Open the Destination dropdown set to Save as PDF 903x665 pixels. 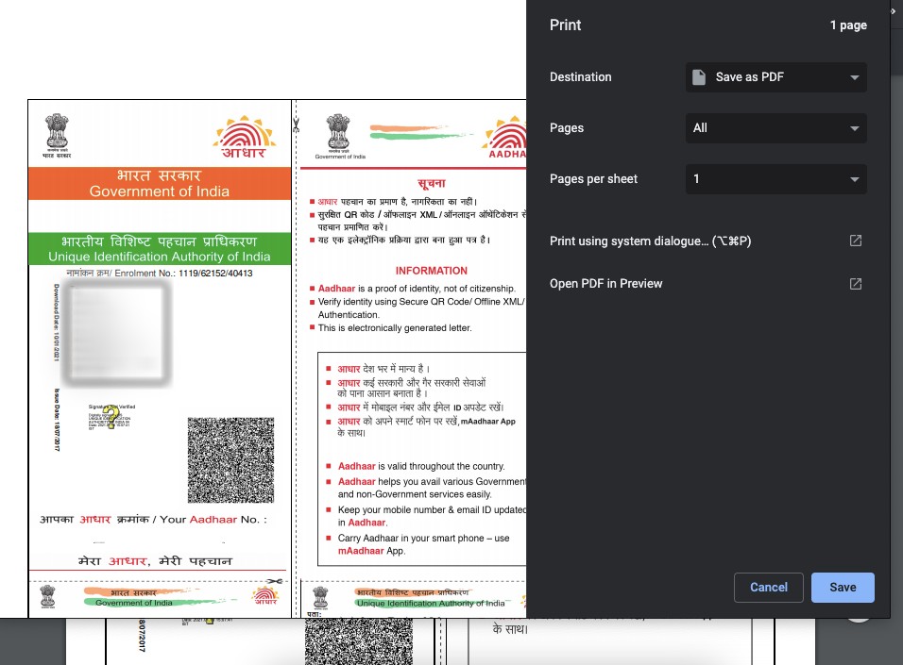tap(775, 77)
